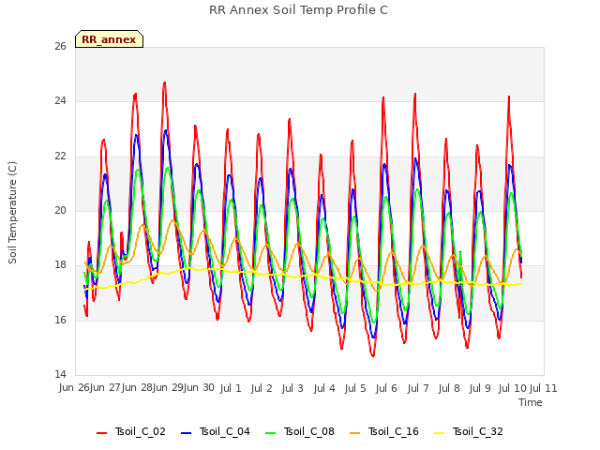Click the orange Tsoil_C_16 legend swatch
The height and width of the screenshot is (450, 600).
pos(355,433)
